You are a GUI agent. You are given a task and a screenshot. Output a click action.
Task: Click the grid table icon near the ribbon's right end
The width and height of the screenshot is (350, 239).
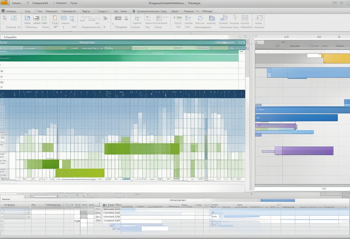coord(245,18)
